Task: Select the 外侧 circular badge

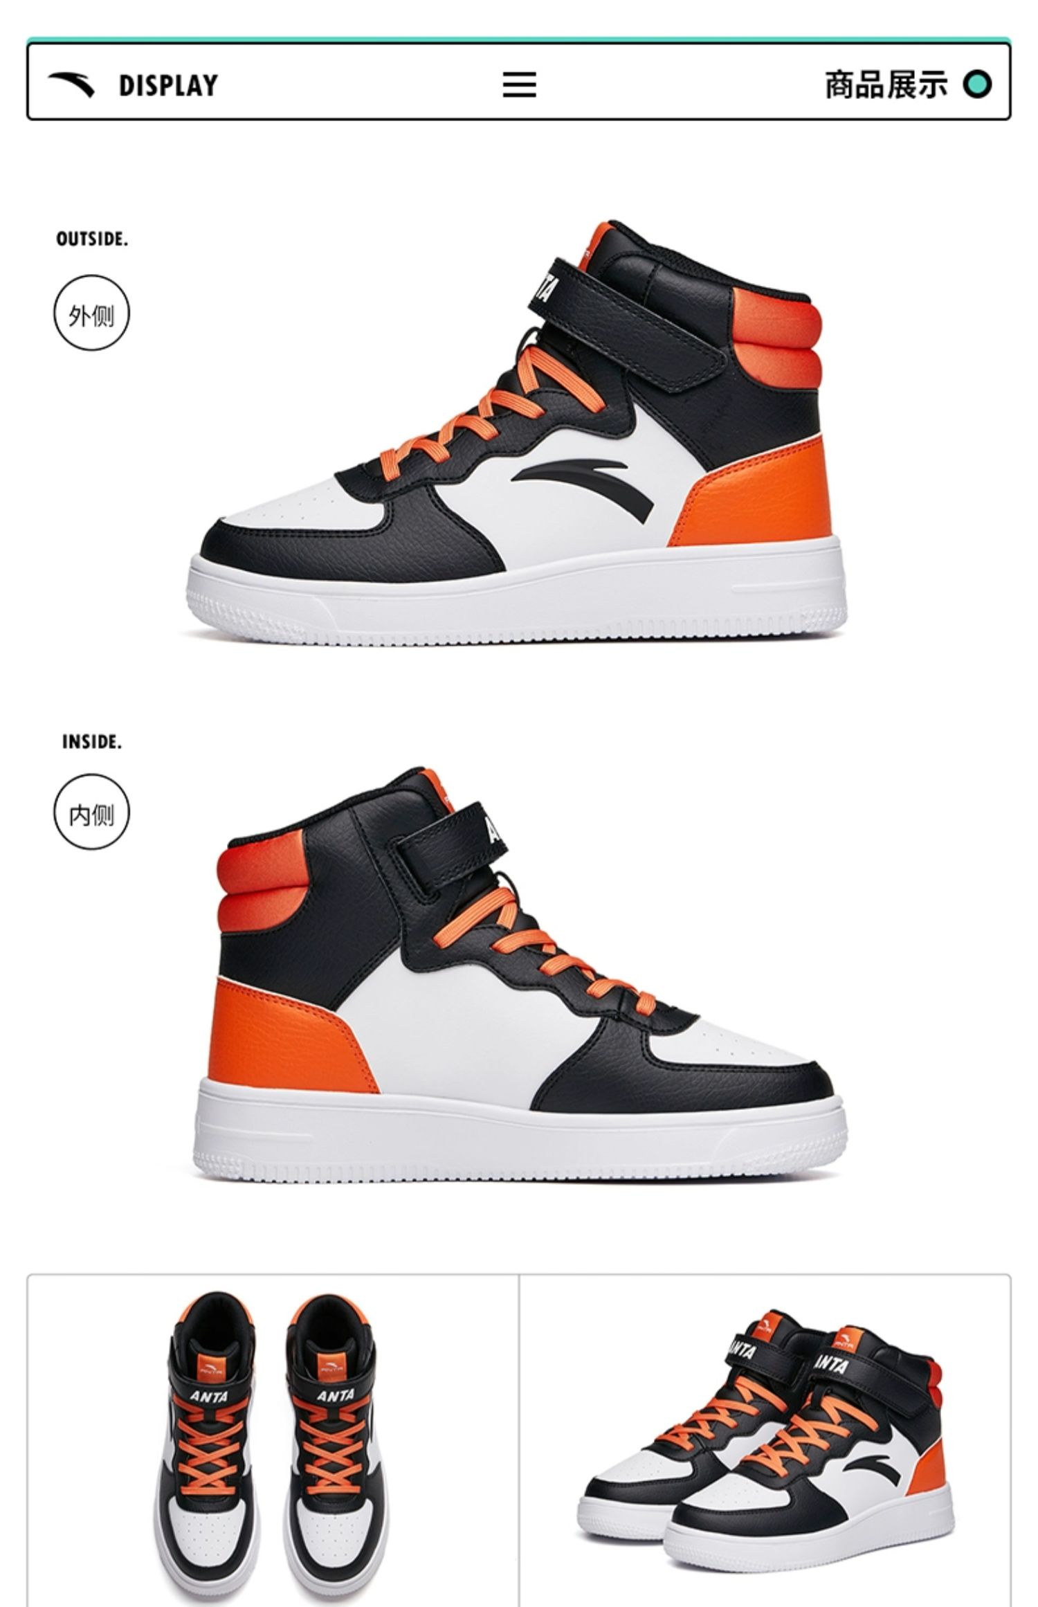Action: point(91,313)
